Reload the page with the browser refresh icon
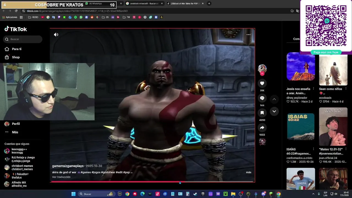352x198 pixels. 16,11
